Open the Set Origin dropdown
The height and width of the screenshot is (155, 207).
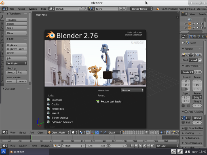click(x=16, y=63)
